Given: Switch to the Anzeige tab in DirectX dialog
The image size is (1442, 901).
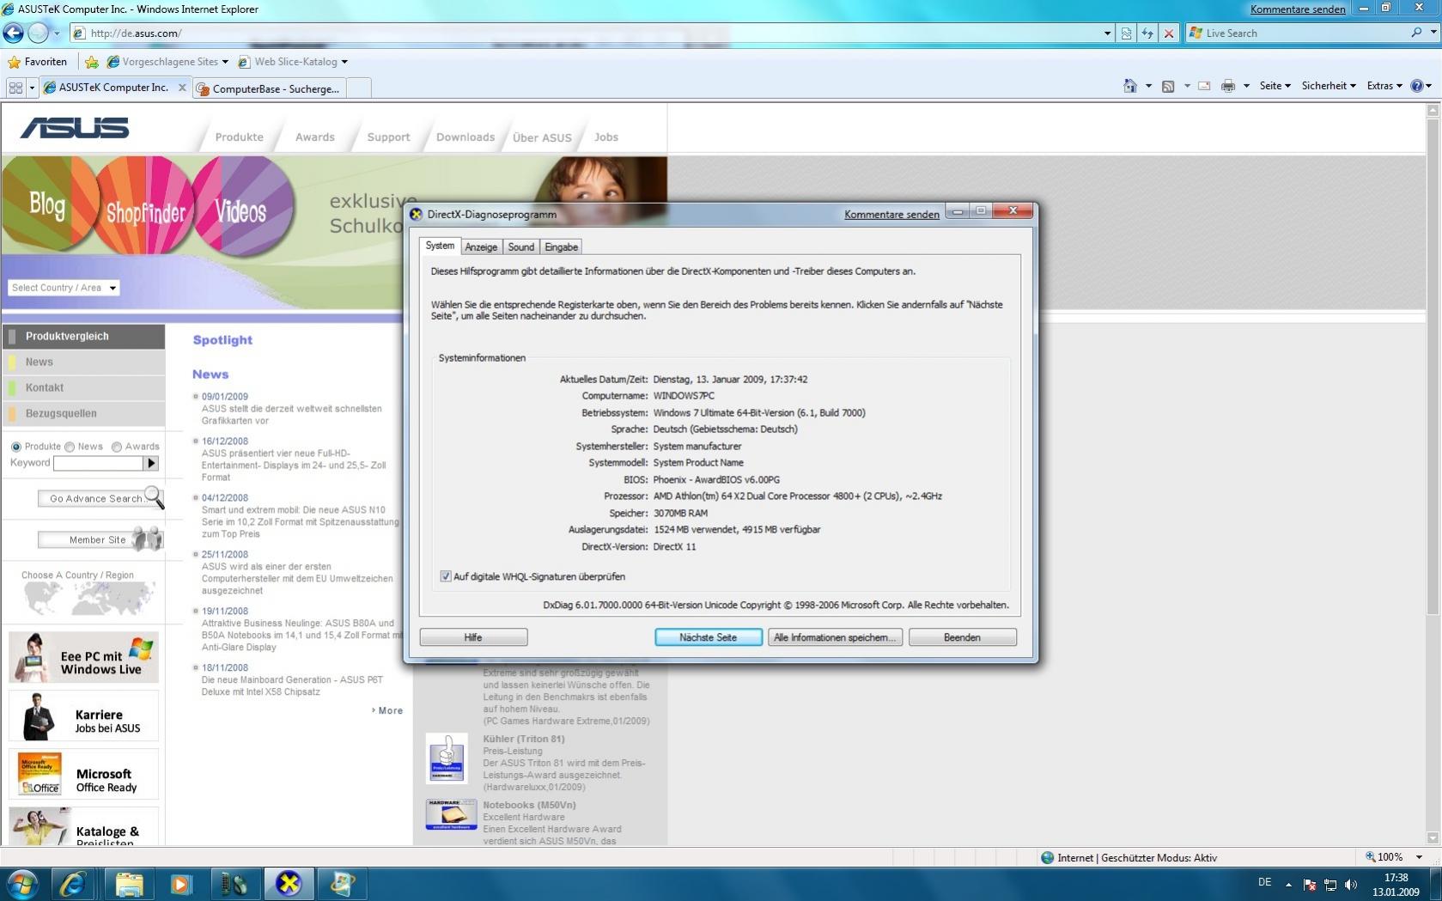Looking at the screenshot, I should coord(481,247).
